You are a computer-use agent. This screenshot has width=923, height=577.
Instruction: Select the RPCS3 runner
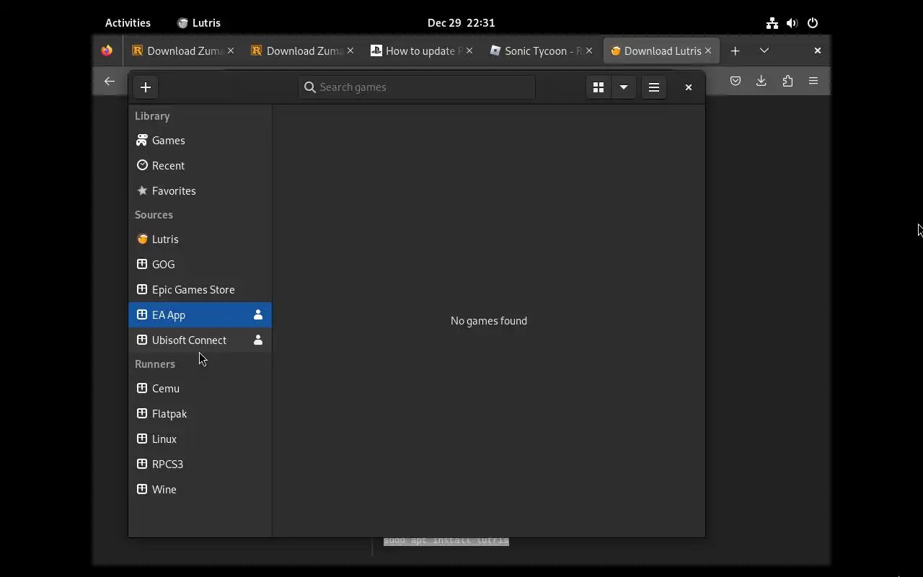tap(200, 464)
